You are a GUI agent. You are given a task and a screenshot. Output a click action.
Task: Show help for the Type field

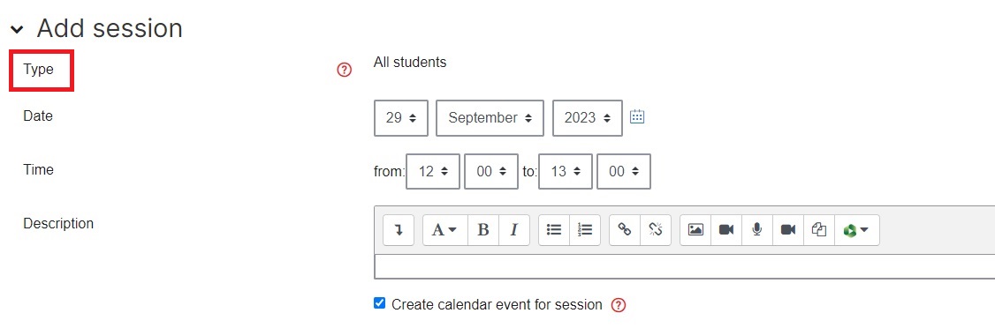344,70
